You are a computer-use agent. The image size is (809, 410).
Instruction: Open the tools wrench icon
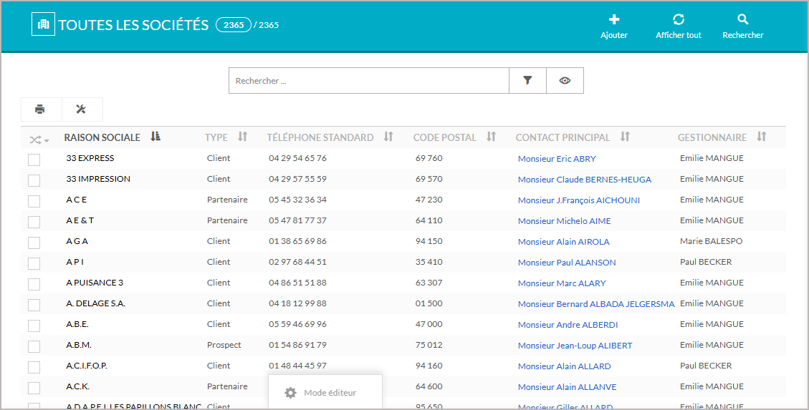[81, 109]
